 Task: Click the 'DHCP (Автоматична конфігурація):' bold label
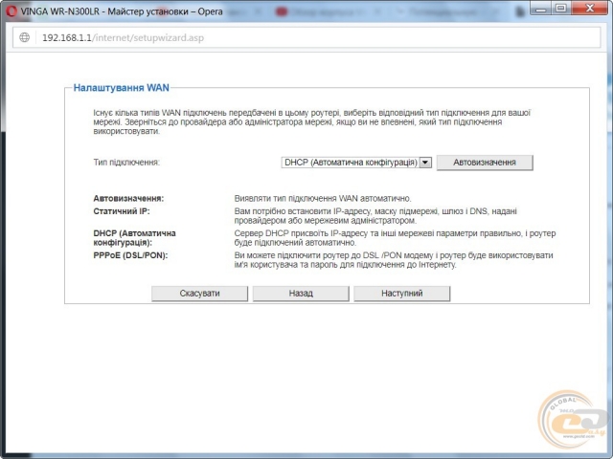point(134,238)
